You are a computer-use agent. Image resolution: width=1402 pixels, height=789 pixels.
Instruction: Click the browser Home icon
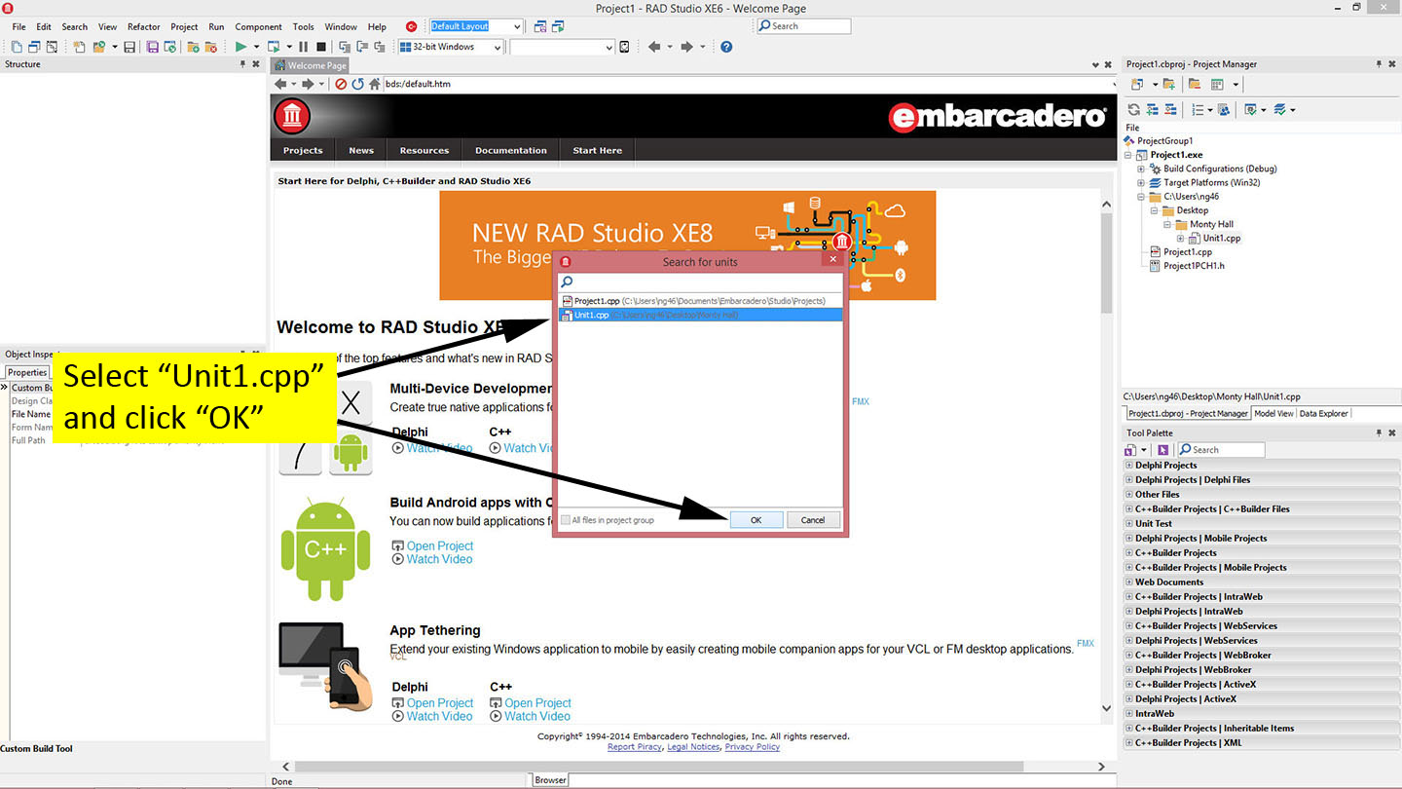[x=374, y=84]
